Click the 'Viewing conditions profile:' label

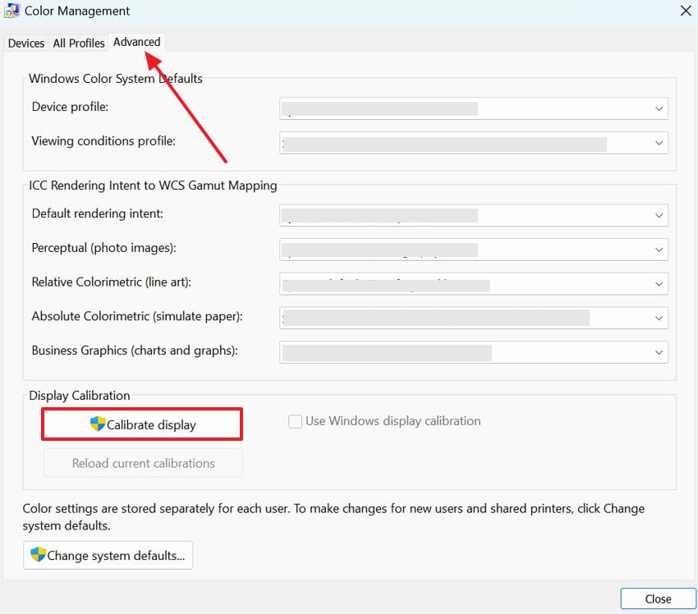click(103, 141)
